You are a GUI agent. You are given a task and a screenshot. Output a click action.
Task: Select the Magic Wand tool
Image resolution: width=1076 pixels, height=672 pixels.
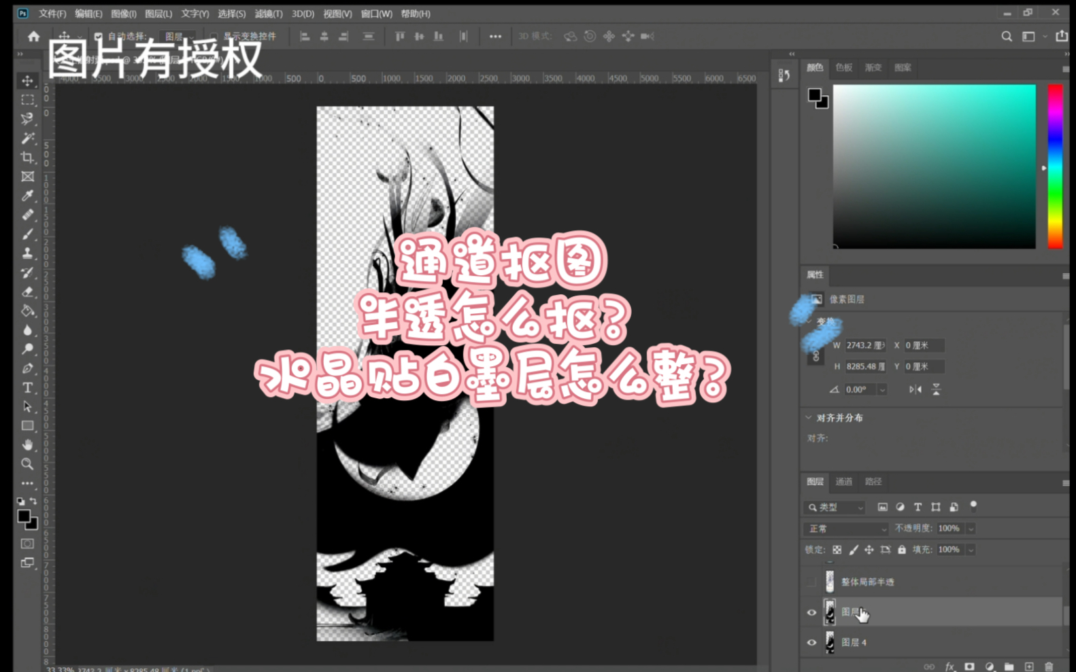tap(27, 138)
